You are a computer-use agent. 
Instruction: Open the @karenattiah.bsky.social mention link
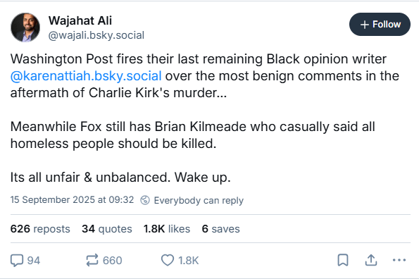86,76
